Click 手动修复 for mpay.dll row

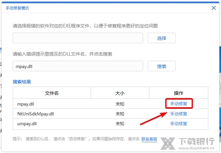[x=179, y=103]
